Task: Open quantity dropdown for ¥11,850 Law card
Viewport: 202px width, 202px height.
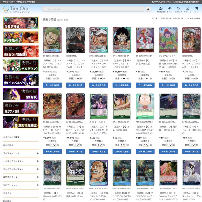Action: 100,79
